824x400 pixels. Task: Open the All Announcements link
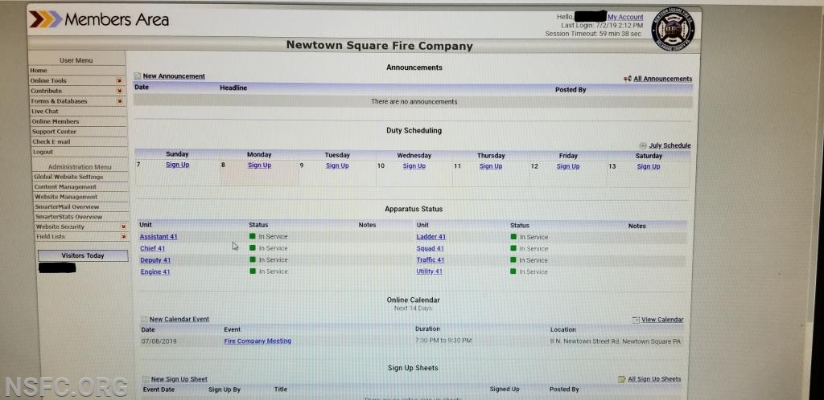663,79
